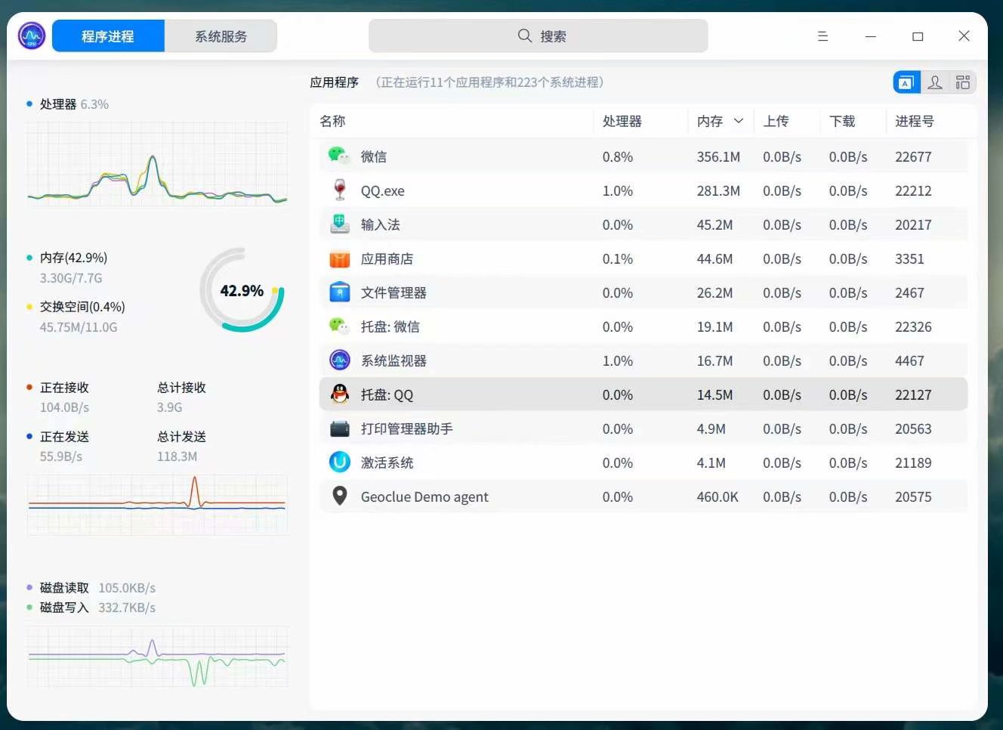Click process ID 22127

[x=913, y=394]
